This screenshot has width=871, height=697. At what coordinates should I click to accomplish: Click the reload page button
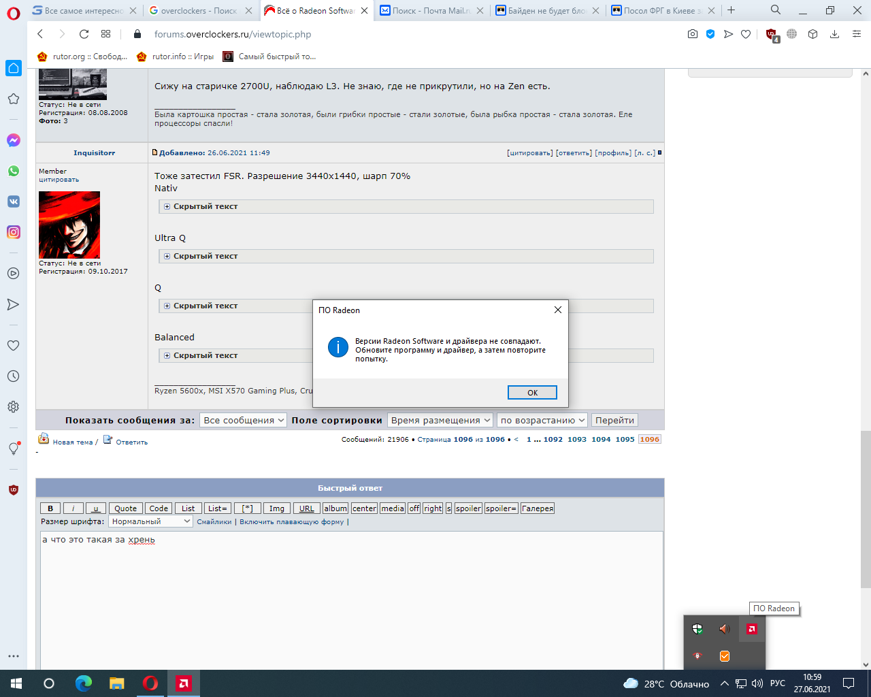84,34
